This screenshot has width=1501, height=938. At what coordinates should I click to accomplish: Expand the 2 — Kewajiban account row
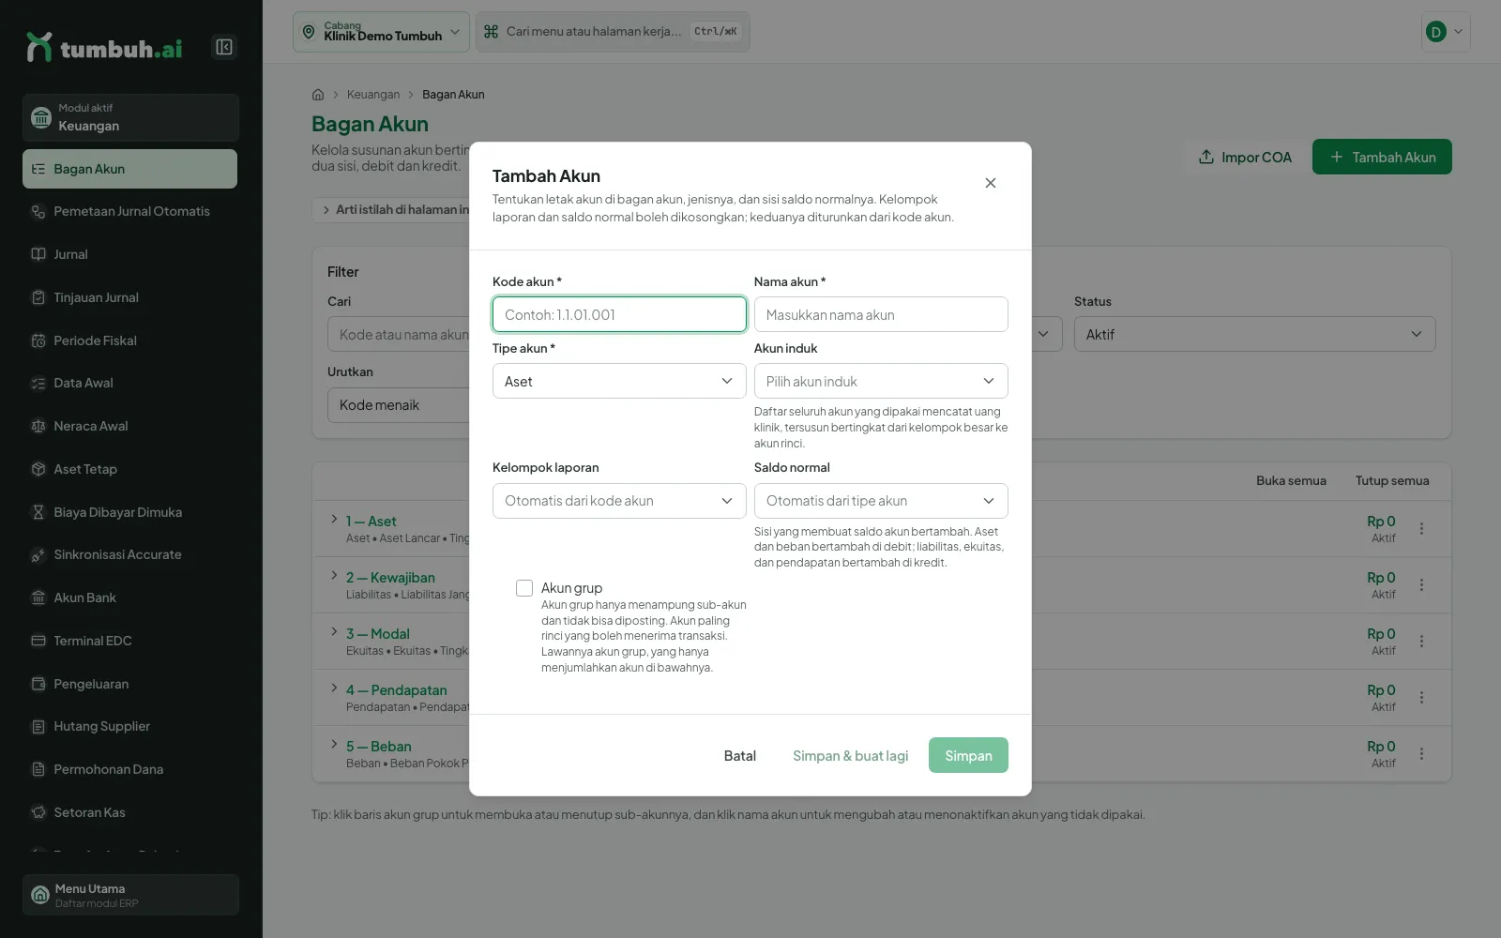click(x=334, y=575)
